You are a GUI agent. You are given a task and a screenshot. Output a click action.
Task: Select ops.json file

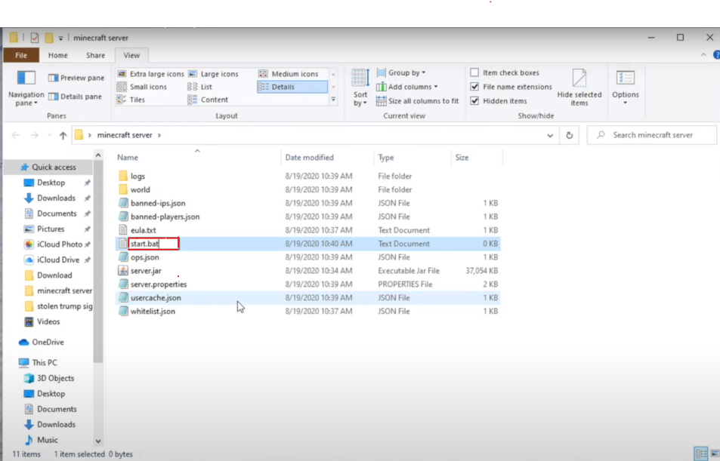(x=144, y=257)
